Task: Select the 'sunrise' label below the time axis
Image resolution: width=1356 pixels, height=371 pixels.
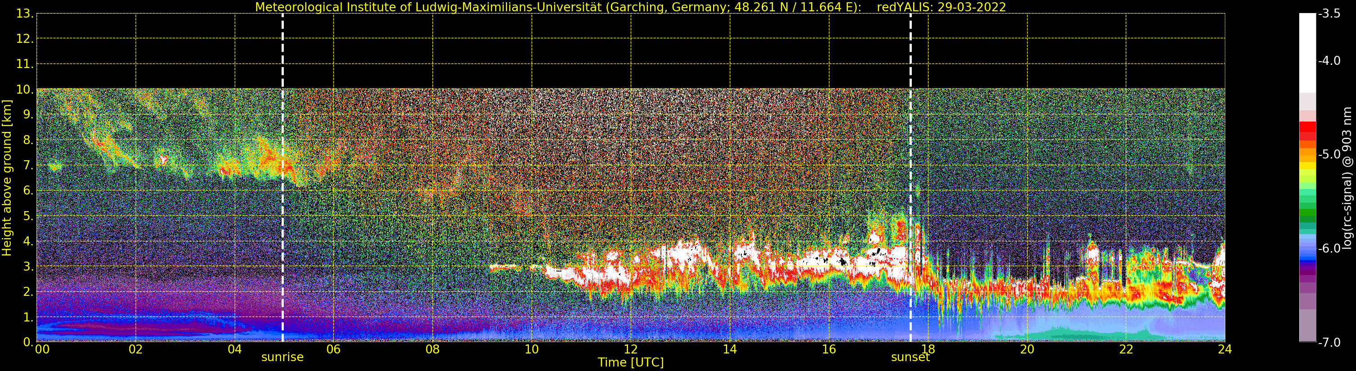Action: coord(282,357)
